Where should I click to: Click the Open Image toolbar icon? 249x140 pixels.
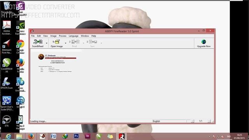[57, 43]
